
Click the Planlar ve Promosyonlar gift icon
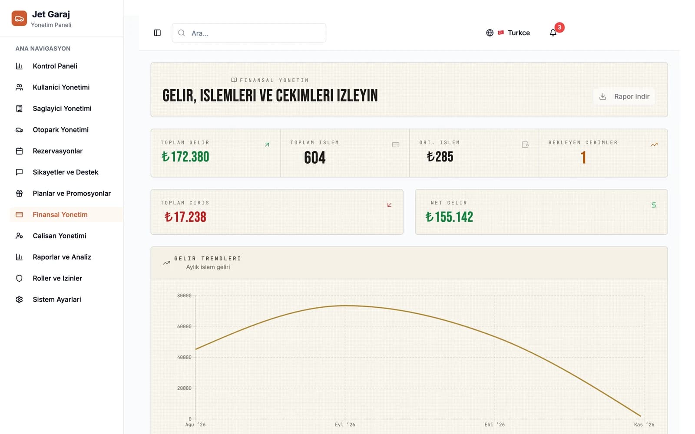tap(19, 194)
